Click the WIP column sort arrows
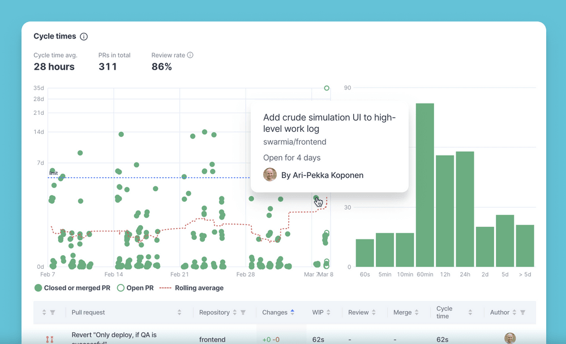The width and height of the screenshot is (566, 344). [x=329, y=312]
